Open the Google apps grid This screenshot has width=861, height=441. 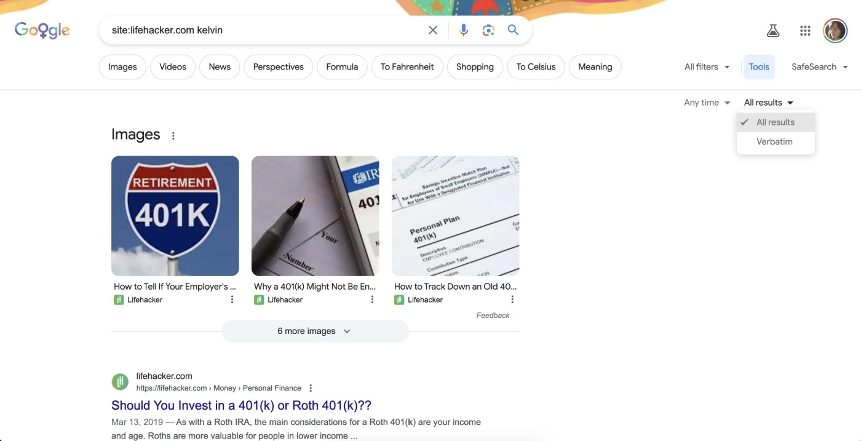point(804,30)
